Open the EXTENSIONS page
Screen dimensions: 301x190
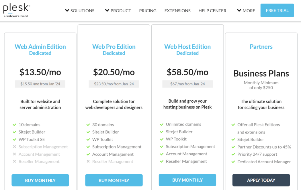point(177,11)
